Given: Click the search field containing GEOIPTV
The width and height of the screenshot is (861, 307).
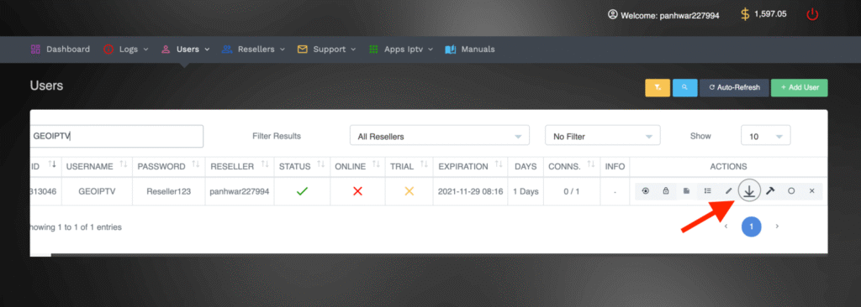Looking at the screenshot, I should [116, 137].
